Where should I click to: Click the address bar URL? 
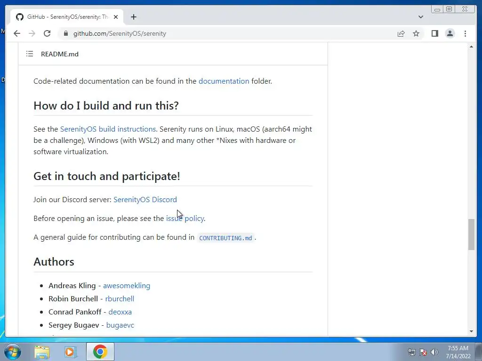(120, 33)
